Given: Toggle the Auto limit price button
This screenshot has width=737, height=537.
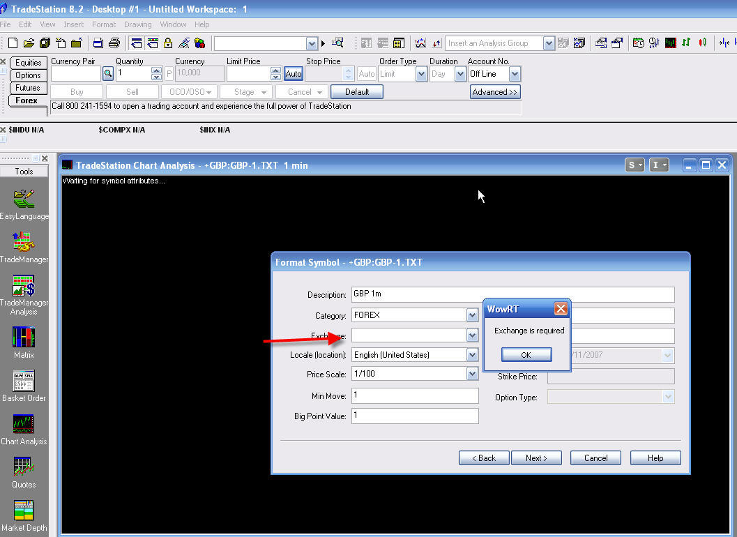Looking at the screenshot, I should [x=294, y=74].
